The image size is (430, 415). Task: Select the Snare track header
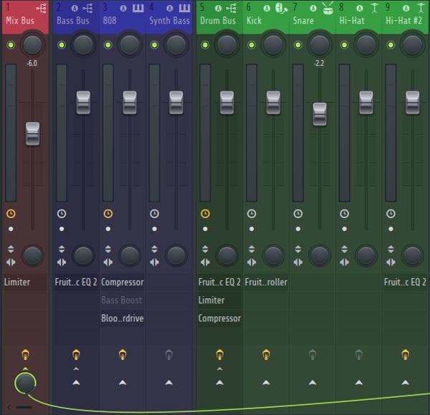312,17
